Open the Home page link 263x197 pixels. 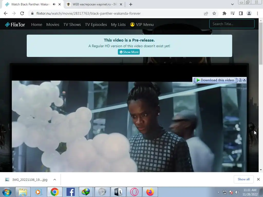coord(36,25)
